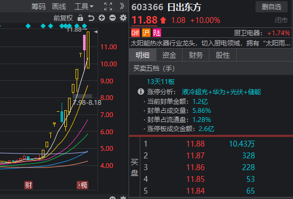293x199 pixels.
Task: Click the stock name 日出东方
Action: [184, 7]
